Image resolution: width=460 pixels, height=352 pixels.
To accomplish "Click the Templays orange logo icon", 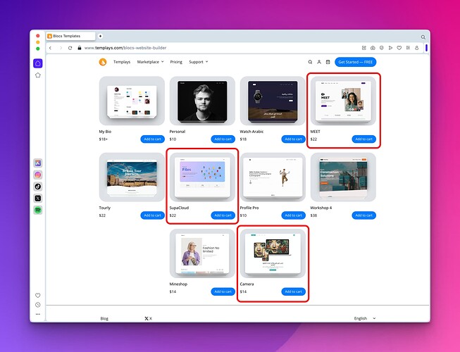I will (103, 62).
